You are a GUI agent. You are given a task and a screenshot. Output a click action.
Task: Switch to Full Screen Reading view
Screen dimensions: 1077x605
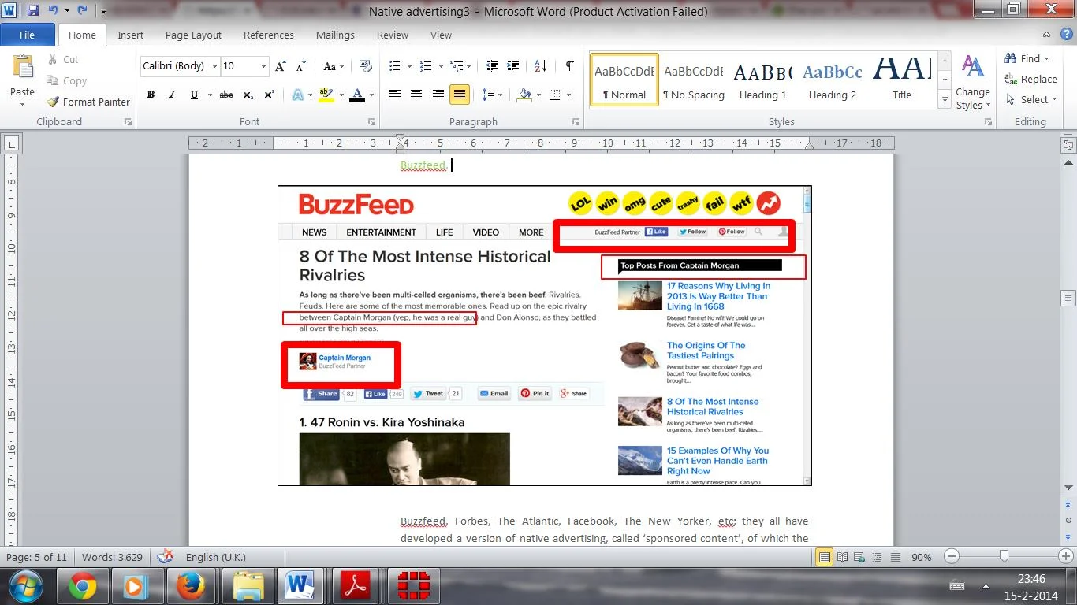(842, 557)
